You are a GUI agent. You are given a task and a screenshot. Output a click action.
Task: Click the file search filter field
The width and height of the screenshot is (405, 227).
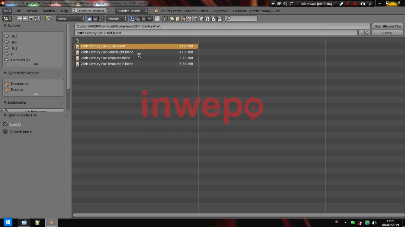tap(241, 19)
